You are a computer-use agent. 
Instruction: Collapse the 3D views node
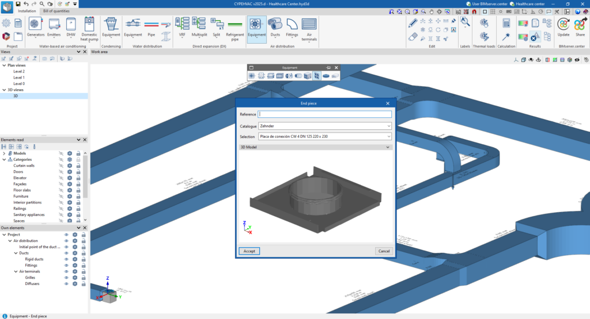click(4, 90)
